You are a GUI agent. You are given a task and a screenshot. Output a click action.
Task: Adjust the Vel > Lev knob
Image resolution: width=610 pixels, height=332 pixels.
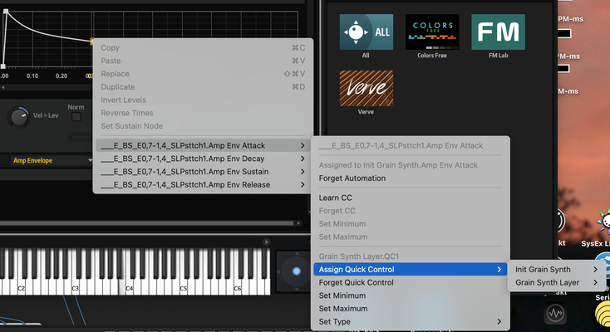(18, 116)
